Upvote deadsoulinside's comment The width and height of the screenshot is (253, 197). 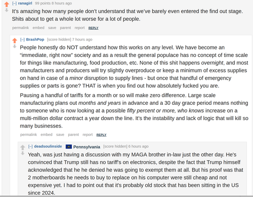coord(23,147)
